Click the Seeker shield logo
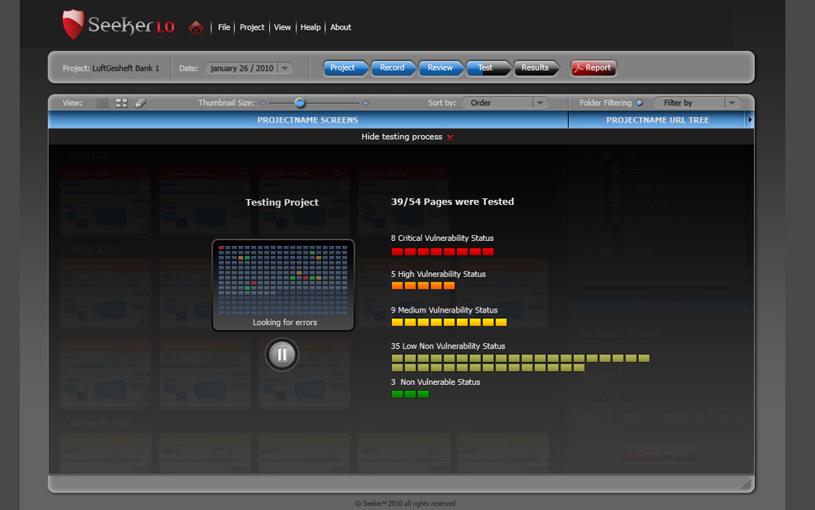 click(x=73, y=25)
